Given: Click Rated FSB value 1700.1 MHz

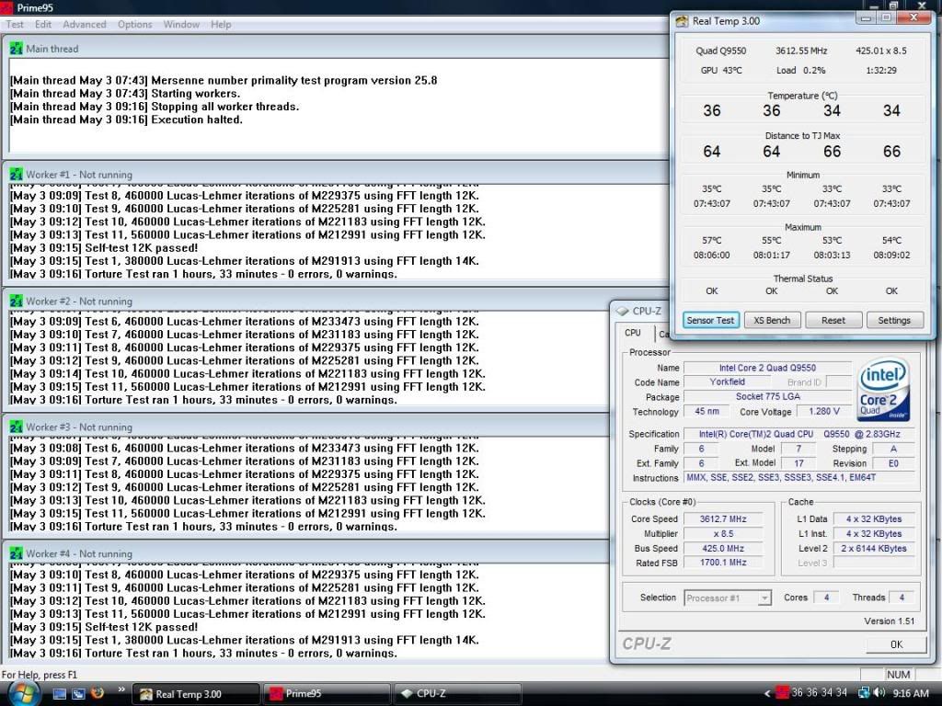Looking at the screenshot, I should pyautogui.click(x=723, y=563).
